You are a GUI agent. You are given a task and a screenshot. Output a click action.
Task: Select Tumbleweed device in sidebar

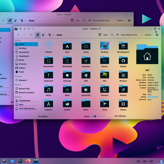coord(26,101)
